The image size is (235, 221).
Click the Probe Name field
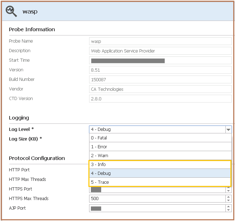tap(160, 42)
